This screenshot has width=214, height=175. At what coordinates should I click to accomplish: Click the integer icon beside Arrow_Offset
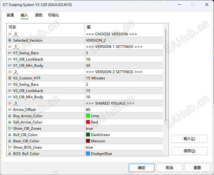pos(10,109)
